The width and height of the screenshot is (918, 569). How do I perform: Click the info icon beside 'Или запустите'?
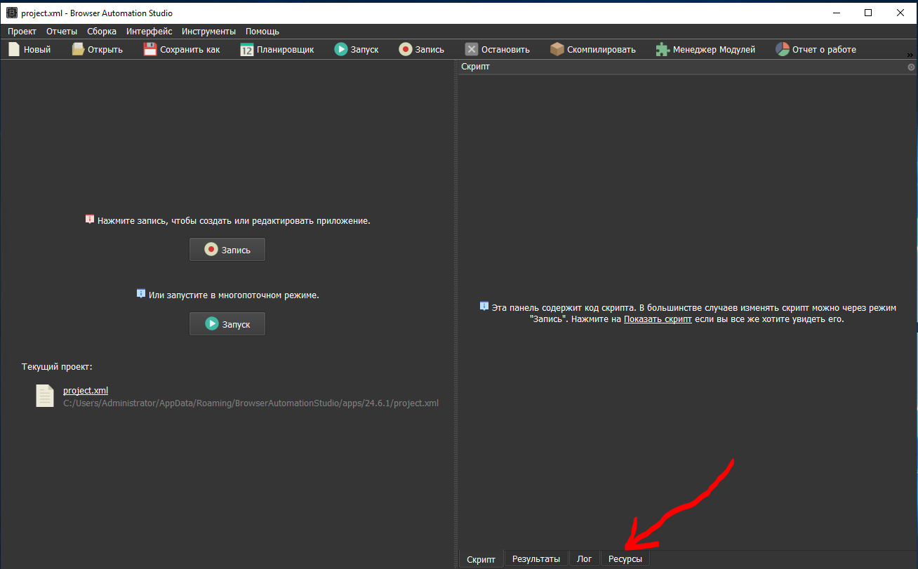(x=141, y=294)
